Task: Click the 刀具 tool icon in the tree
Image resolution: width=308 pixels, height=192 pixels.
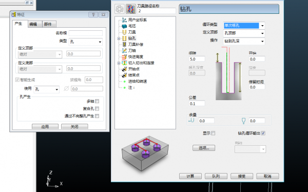Action: [x=124, y=32]
